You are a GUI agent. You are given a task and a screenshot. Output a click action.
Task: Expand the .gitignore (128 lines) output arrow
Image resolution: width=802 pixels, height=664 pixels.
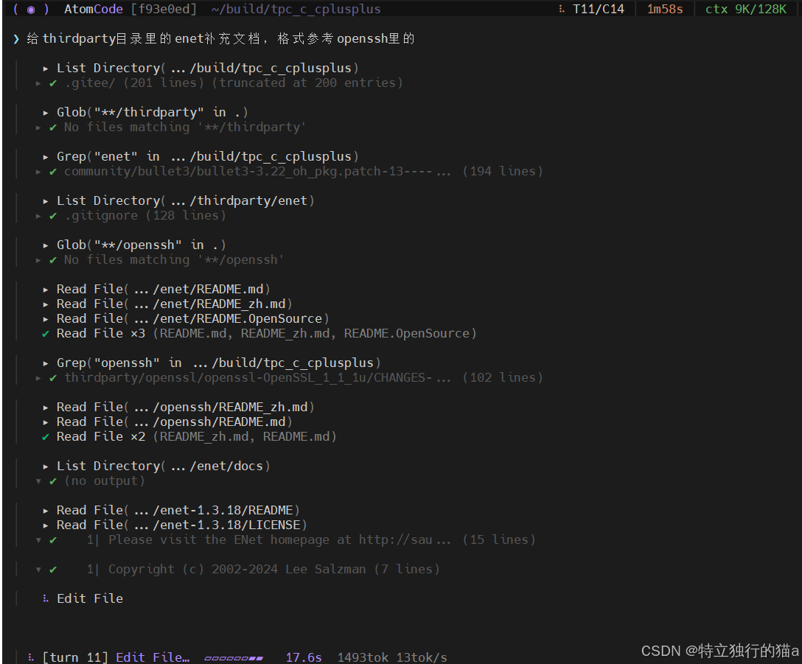pyautogui.click(x=38, y=216)
